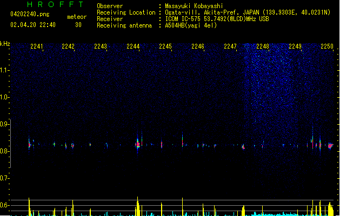Click the kHz axis unit label
Image resolution: width=340 pixels, height=216 pixels.
[x=5, y=44]
